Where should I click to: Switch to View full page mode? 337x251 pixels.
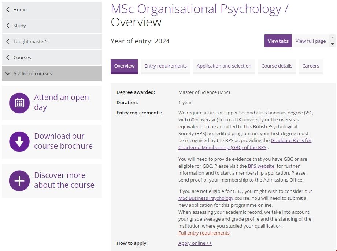click(310, 41)
